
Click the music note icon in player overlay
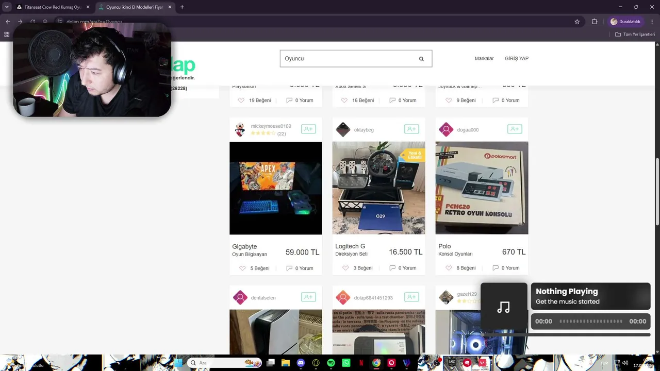click(x=504, y=307)
